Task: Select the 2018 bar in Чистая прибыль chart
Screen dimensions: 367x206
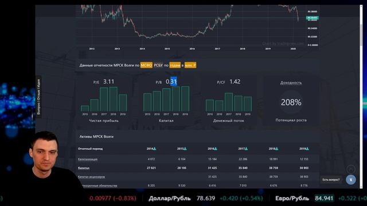Action: (114, 99)
